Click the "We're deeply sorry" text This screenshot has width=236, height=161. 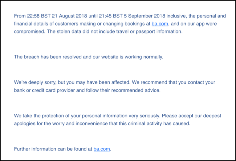34,83
